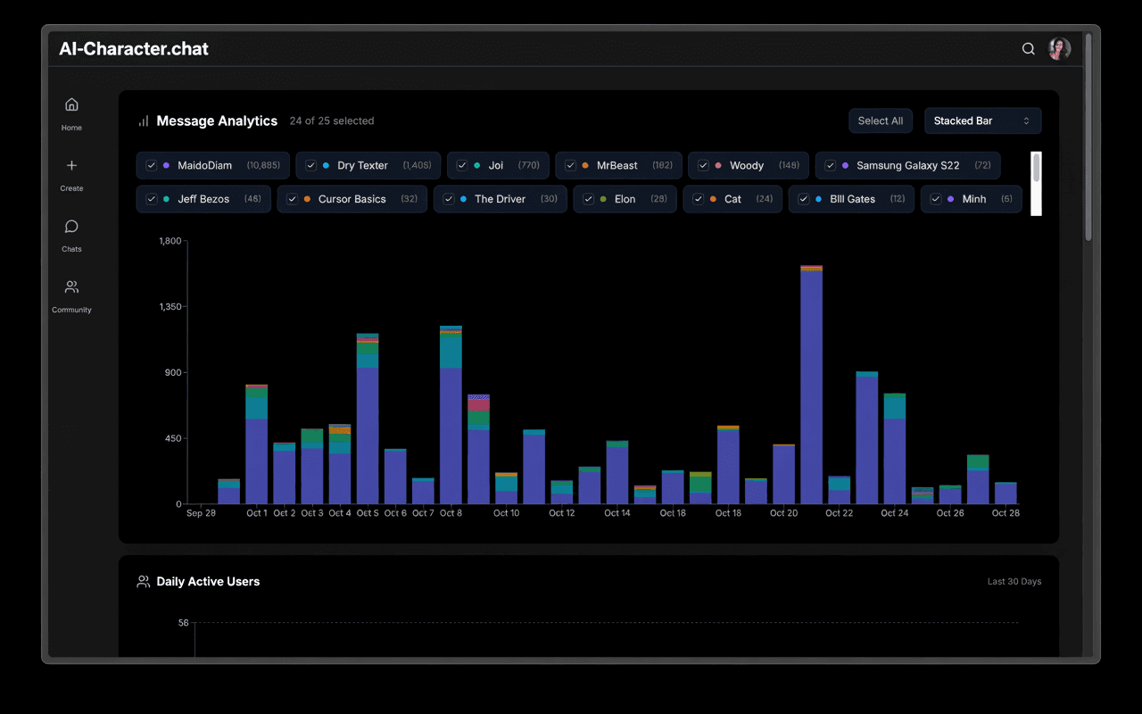Image resolution: width=1142 pixels, height=714 pixels.
Task: Deselect the Elon character checkbox
Action: pos(589,199)
